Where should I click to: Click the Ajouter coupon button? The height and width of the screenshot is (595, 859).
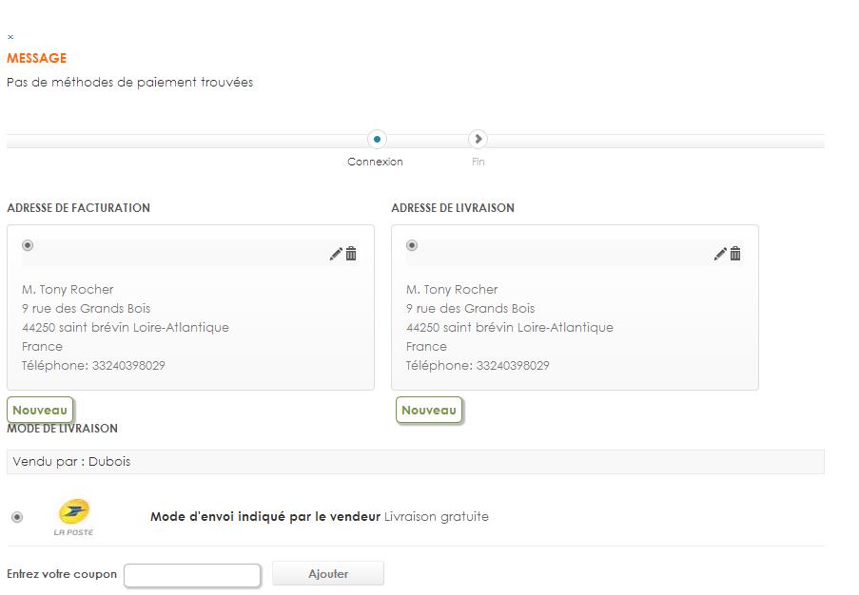[x=328, y=574]
